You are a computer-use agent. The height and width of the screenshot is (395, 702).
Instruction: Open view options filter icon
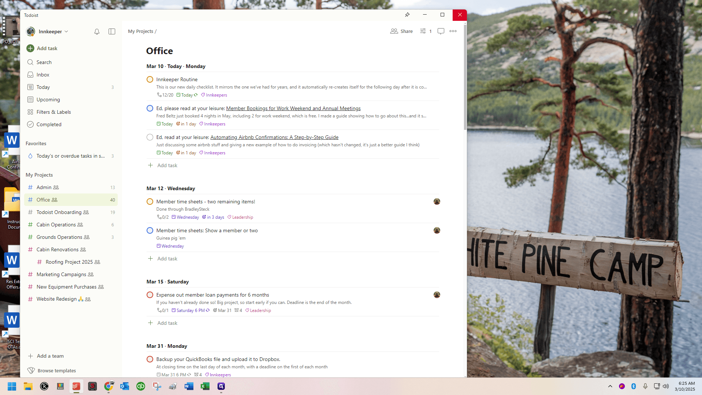(423, 31)
